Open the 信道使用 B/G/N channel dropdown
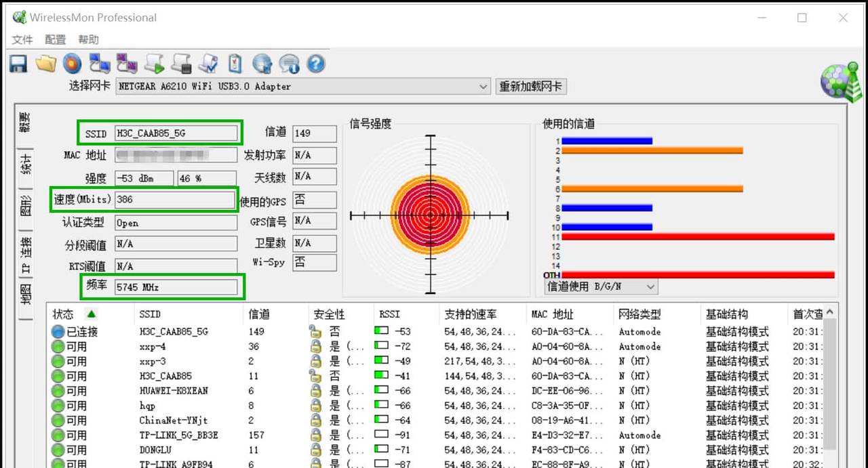868x468 pixels. (x=650, y=286)
